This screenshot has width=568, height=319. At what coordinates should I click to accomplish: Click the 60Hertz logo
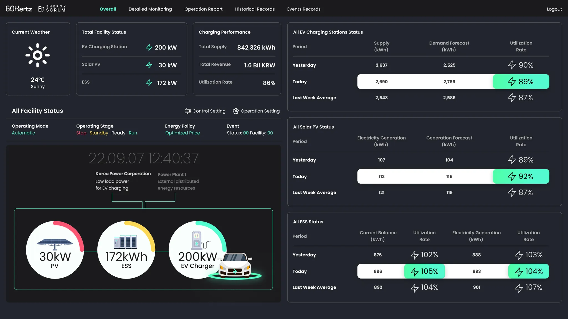coord(19,9)
